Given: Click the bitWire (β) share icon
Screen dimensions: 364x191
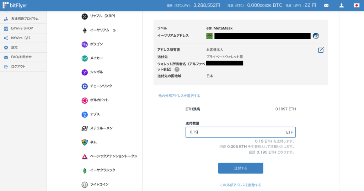Looking at the screenshot, I should (6, 38).
